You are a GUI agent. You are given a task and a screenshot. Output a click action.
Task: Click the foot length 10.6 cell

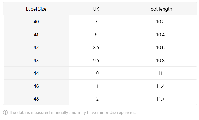pyautogui.click(x=160, y=47)
